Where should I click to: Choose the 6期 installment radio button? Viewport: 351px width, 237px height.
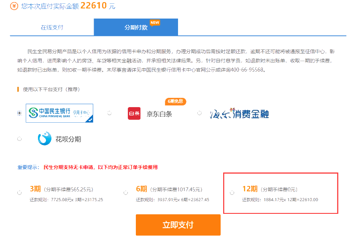coord(126,193)
